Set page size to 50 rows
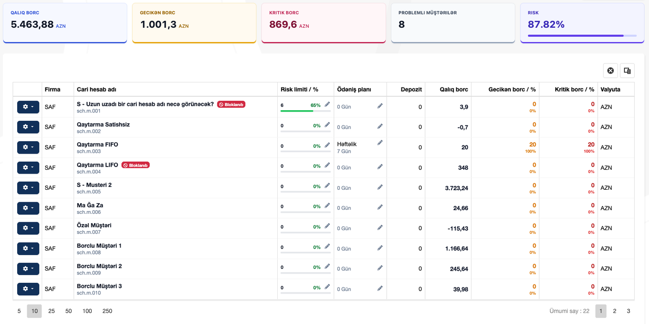Image resolution: width=649 pixels, height=324 pixels. (x=69, y=311)
